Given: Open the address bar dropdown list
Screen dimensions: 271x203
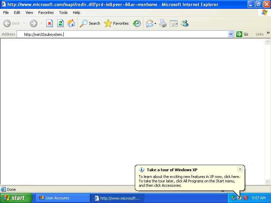Looking at the screenshot, I should pyautogui.click(x=231, y=34).
